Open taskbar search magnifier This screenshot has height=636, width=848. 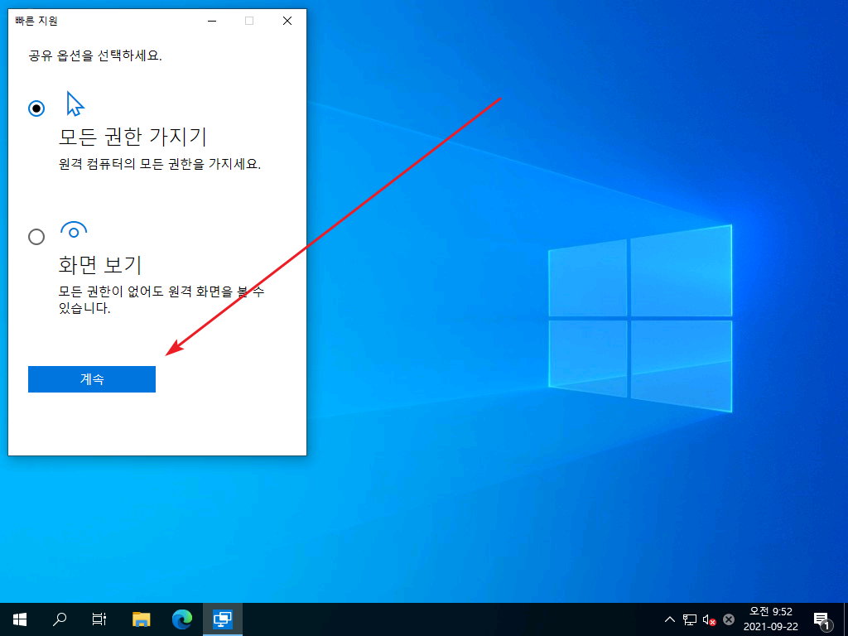tap(60, 619)
